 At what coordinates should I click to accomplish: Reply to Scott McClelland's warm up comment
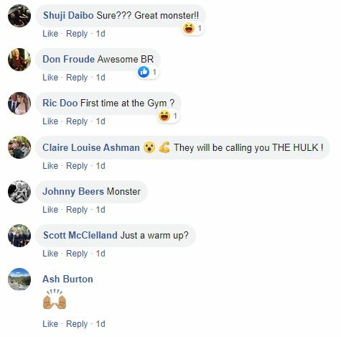[77, 254]
